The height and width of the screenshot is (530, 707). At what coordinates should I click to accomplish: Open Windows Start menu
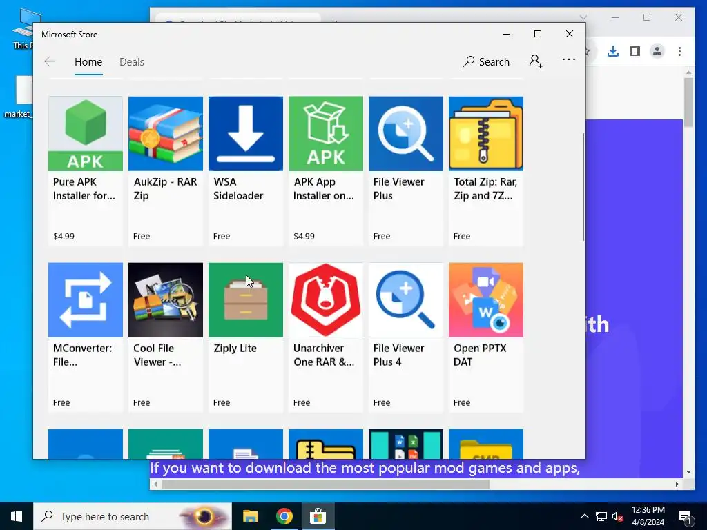pos(17,516)
